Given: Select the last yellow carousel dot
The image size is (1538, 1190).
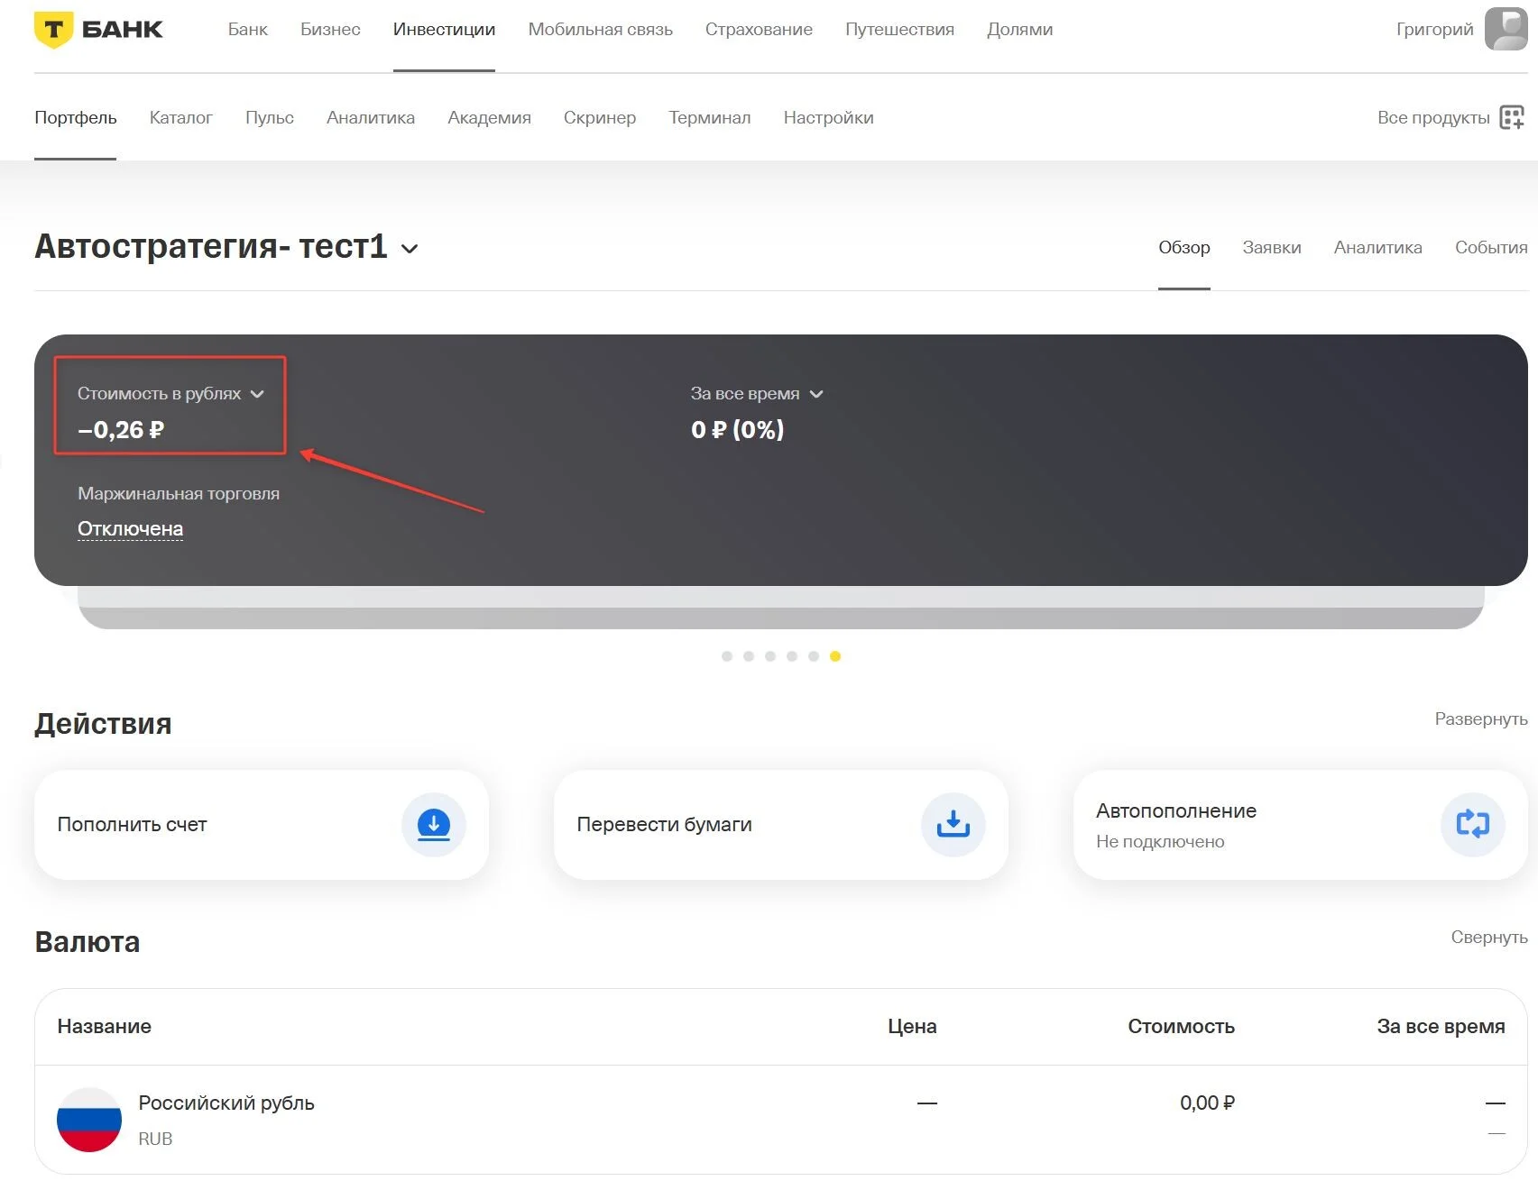Looking at the screenshot, I should coord(835,656).
